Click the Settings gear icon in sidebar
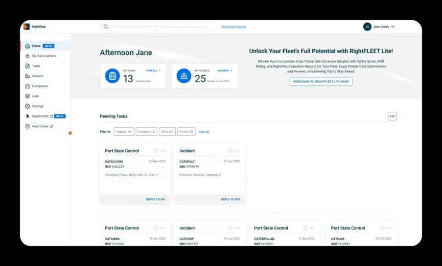 [x=28, y=106]
